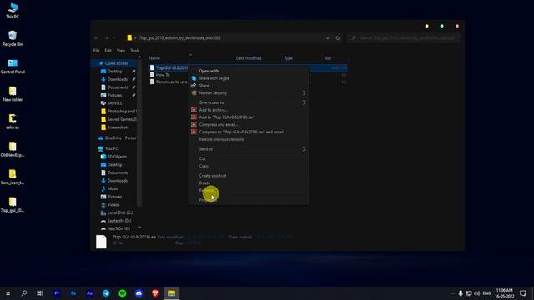
Task: Select the kora_icon desktop folder
Action: point(13,177)
